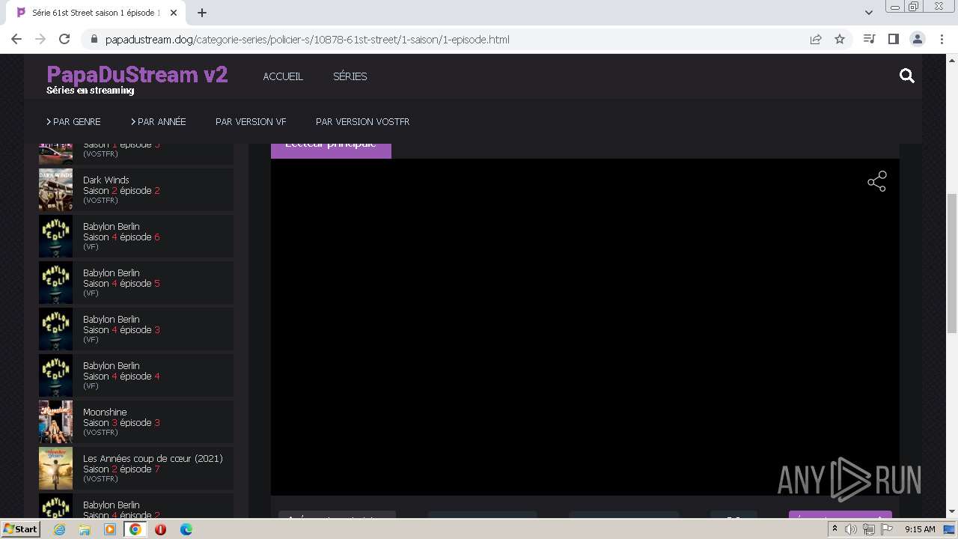The width and height of the screenshot is (958, 539).
Task: Expand the PAR ANNÉE dropdown
Action: tap(159, 121)
